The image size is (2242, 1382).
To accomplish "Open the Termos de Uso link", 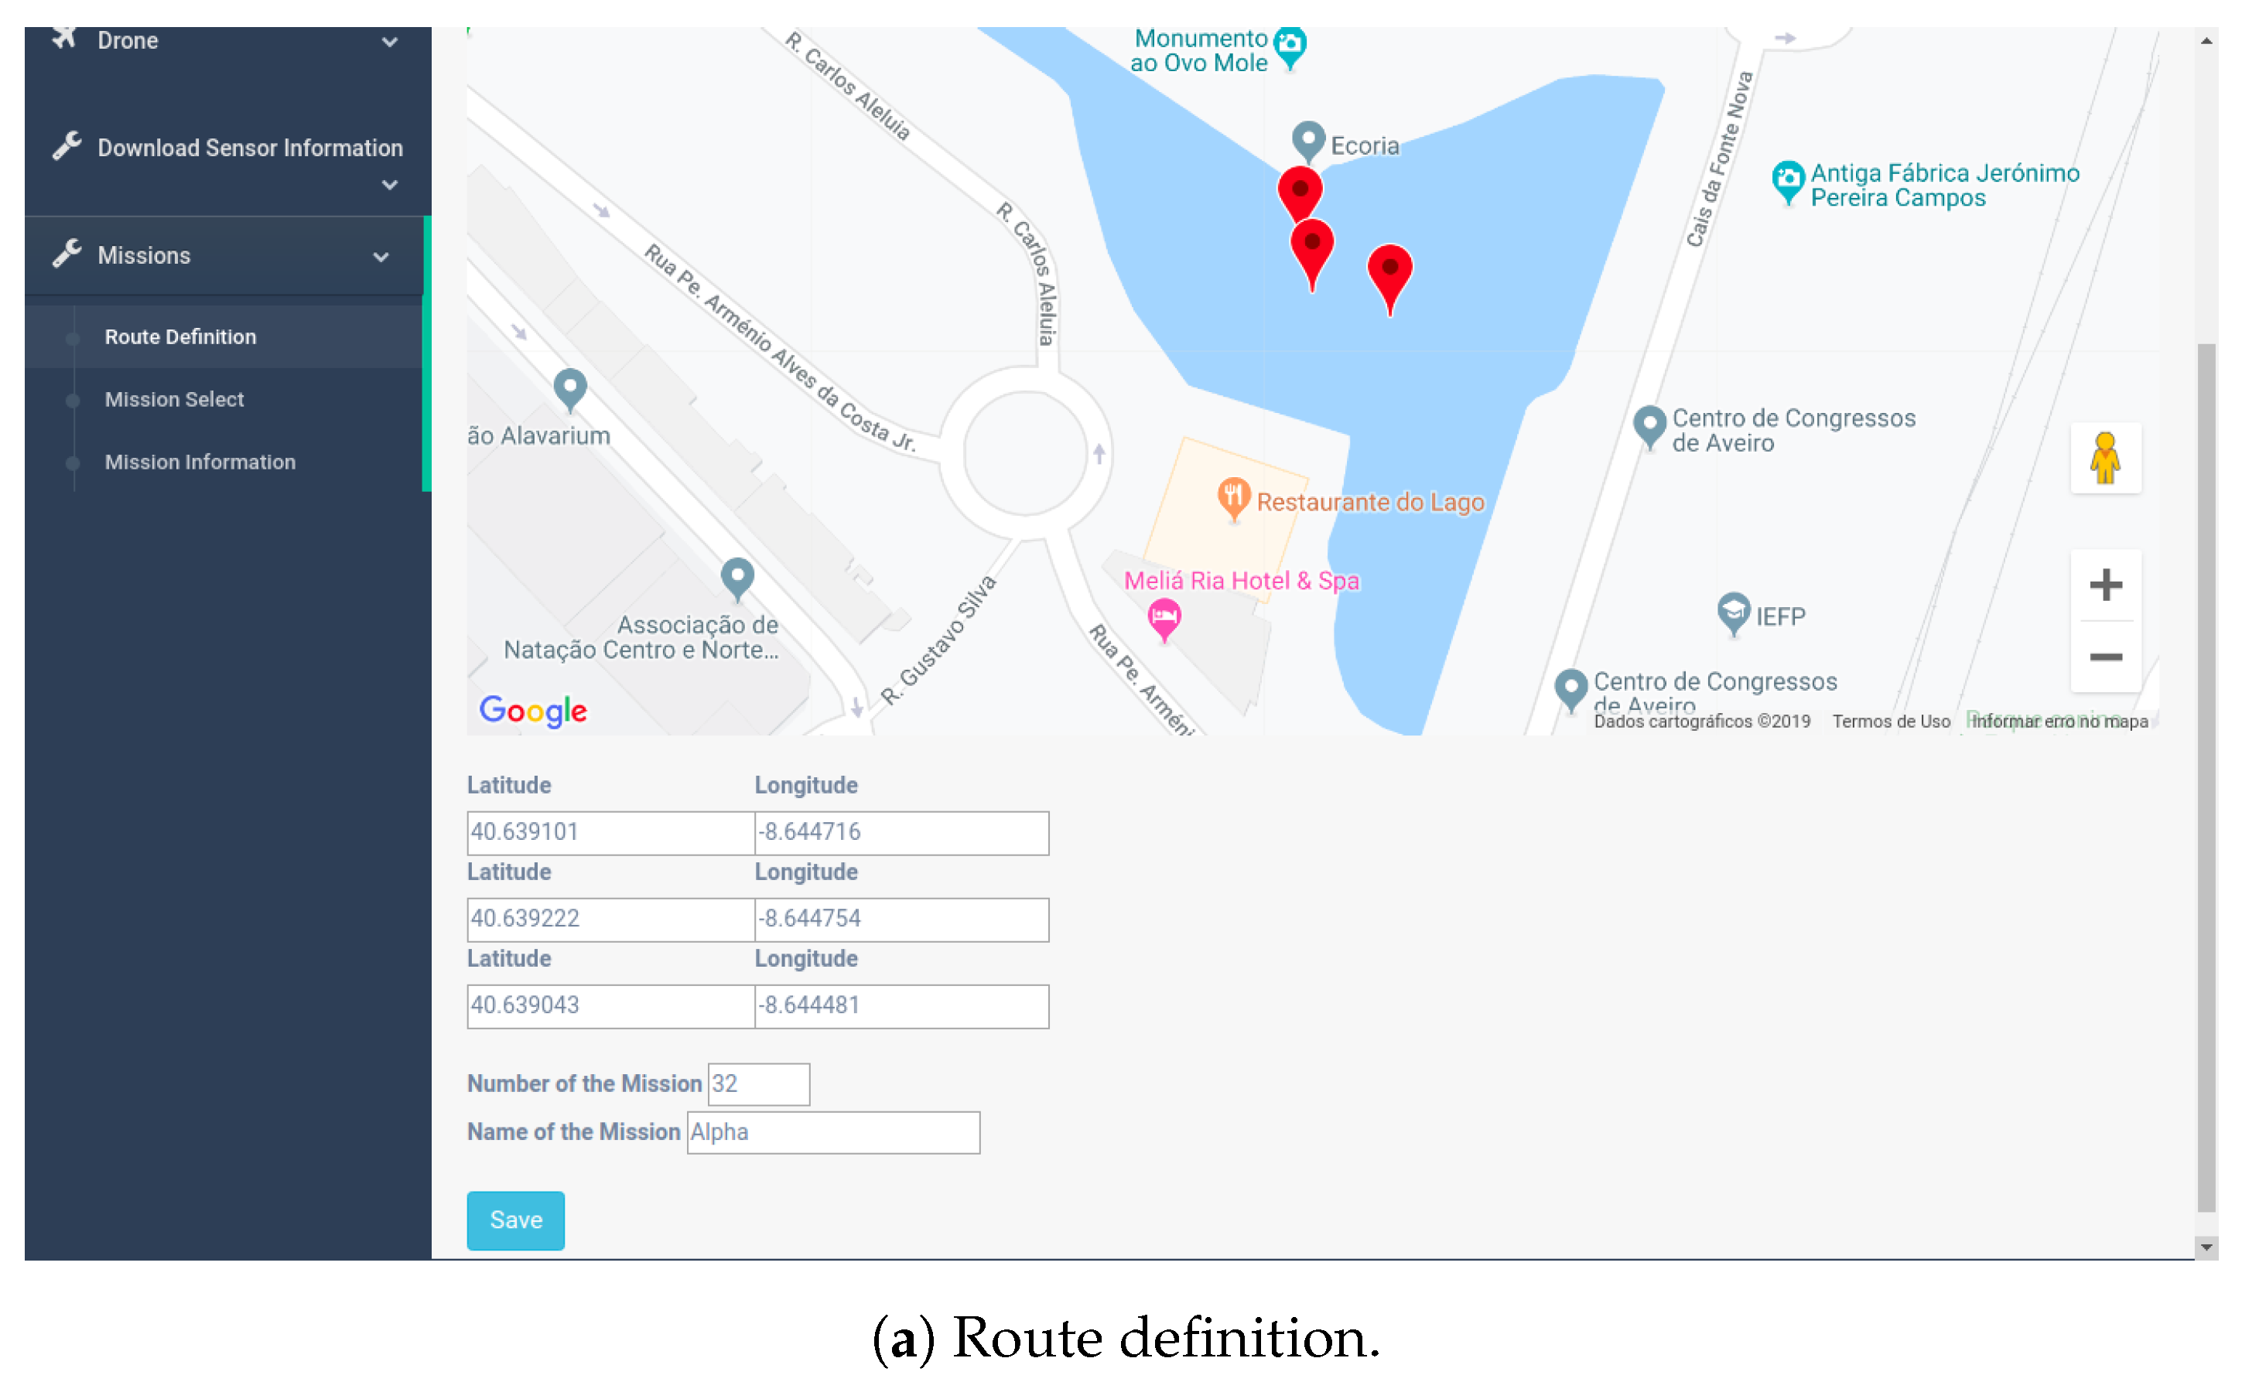I will 1890,722.
